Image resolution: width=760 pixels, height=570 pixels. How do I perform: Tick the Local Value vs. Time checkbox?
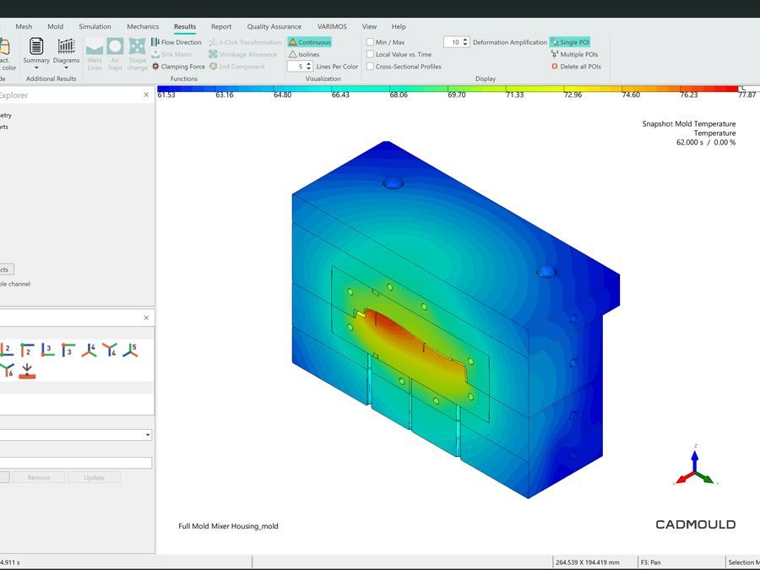tap(370, 54)
